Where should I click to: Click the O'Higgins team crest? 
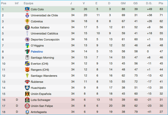[27, 46]
